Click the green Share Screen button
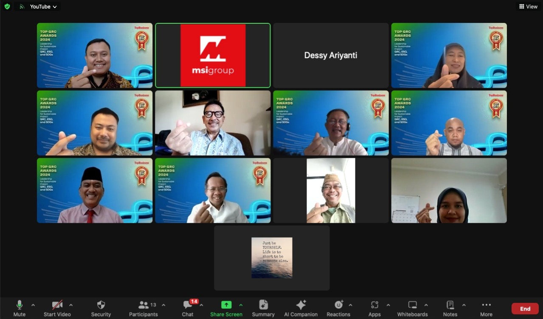This screenshot has width=543, height=319. coord(226,308)
